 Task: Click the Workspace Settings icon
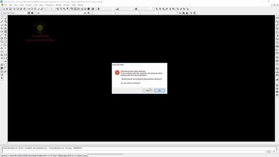(x=29, y=13)
